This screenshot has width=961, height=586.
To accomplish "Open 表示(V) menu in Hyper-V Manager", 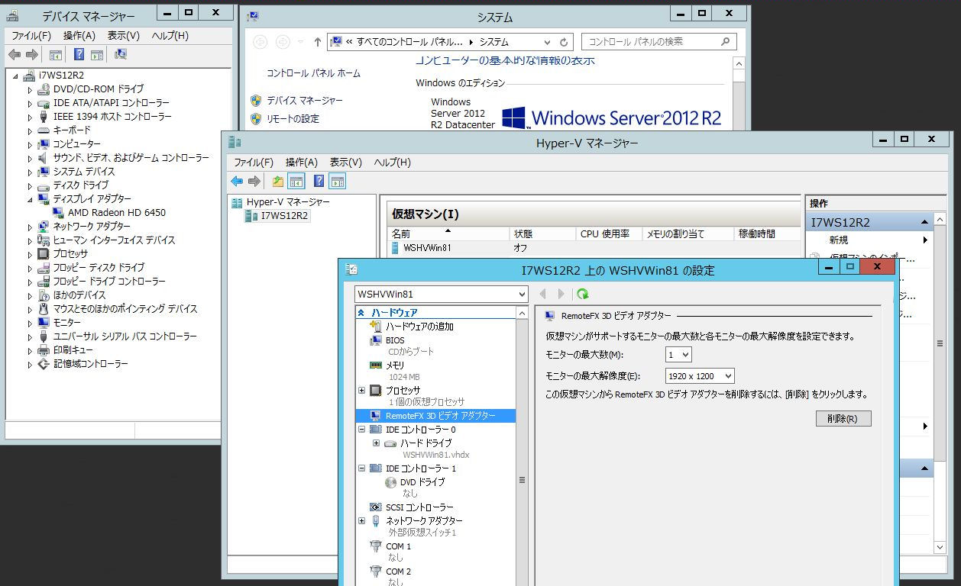I will (x=346, y=163).
